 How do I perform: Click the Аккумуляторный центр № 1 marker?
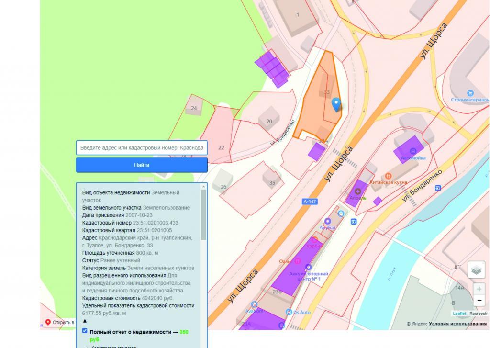pyautogui.click(x=308, y=267)
